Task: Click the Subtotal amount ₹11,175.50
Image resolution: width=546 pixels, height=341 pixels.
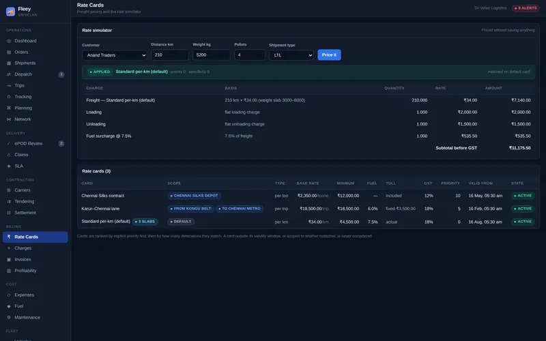Action: pos(519,148)
